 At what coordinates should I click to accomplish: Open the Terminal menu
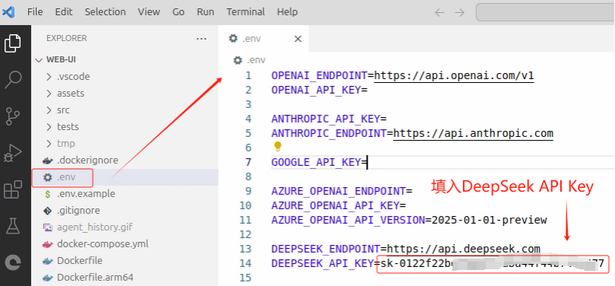(x=246, y=12)
